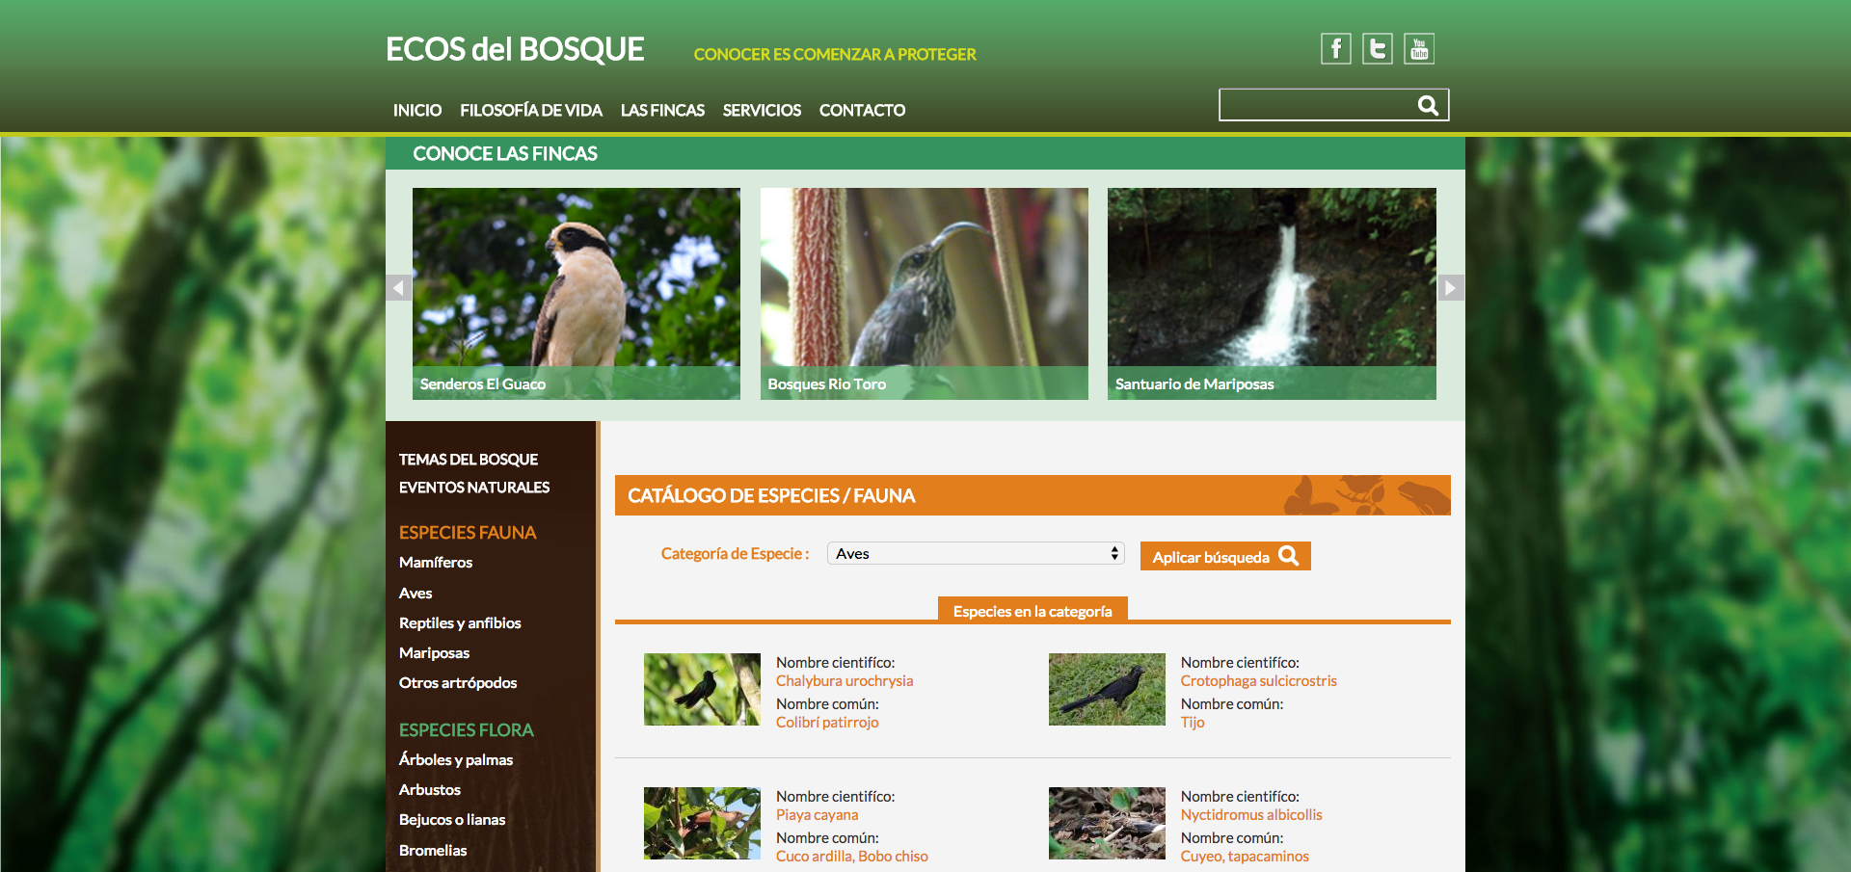
Task: Click the ECOS del BOSQUE logo
Action: (x=515, y=50)
